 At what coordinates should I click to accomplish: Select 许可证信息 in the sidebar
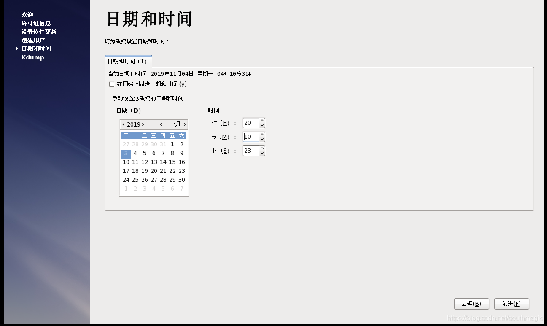36,23
